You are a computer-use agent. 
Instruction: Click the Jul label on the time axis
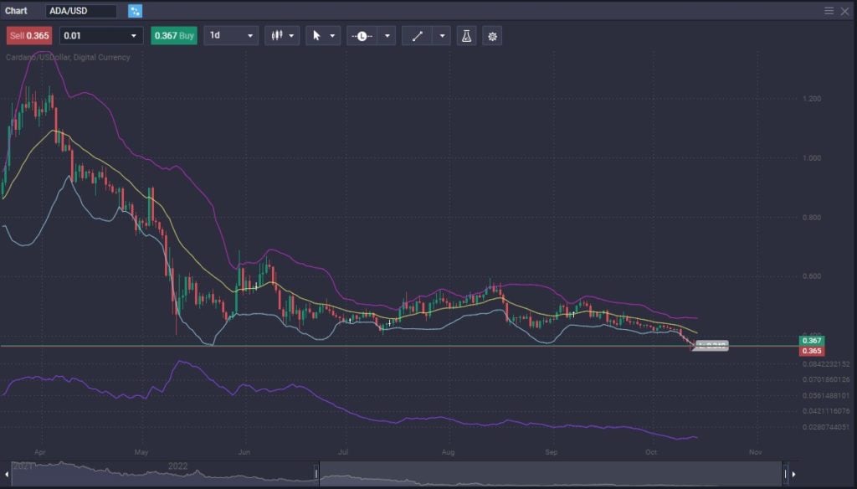click(343, 452)
